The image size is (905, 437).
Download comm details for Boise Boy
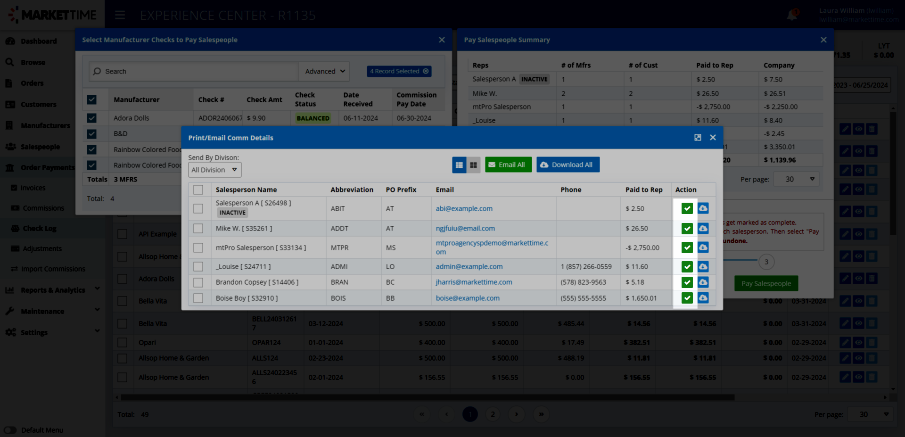tap(703, 298)
